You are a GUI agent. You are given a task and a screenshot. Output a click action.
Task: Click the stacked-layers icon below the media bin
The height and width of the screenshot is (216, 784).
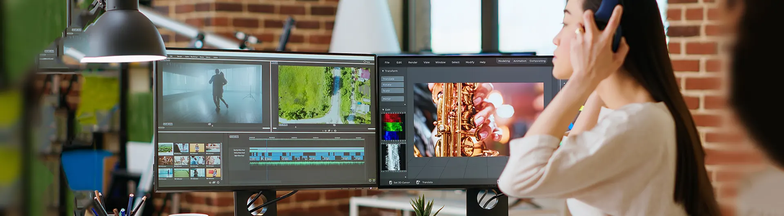pyautogui.click(x=214, y=183)
